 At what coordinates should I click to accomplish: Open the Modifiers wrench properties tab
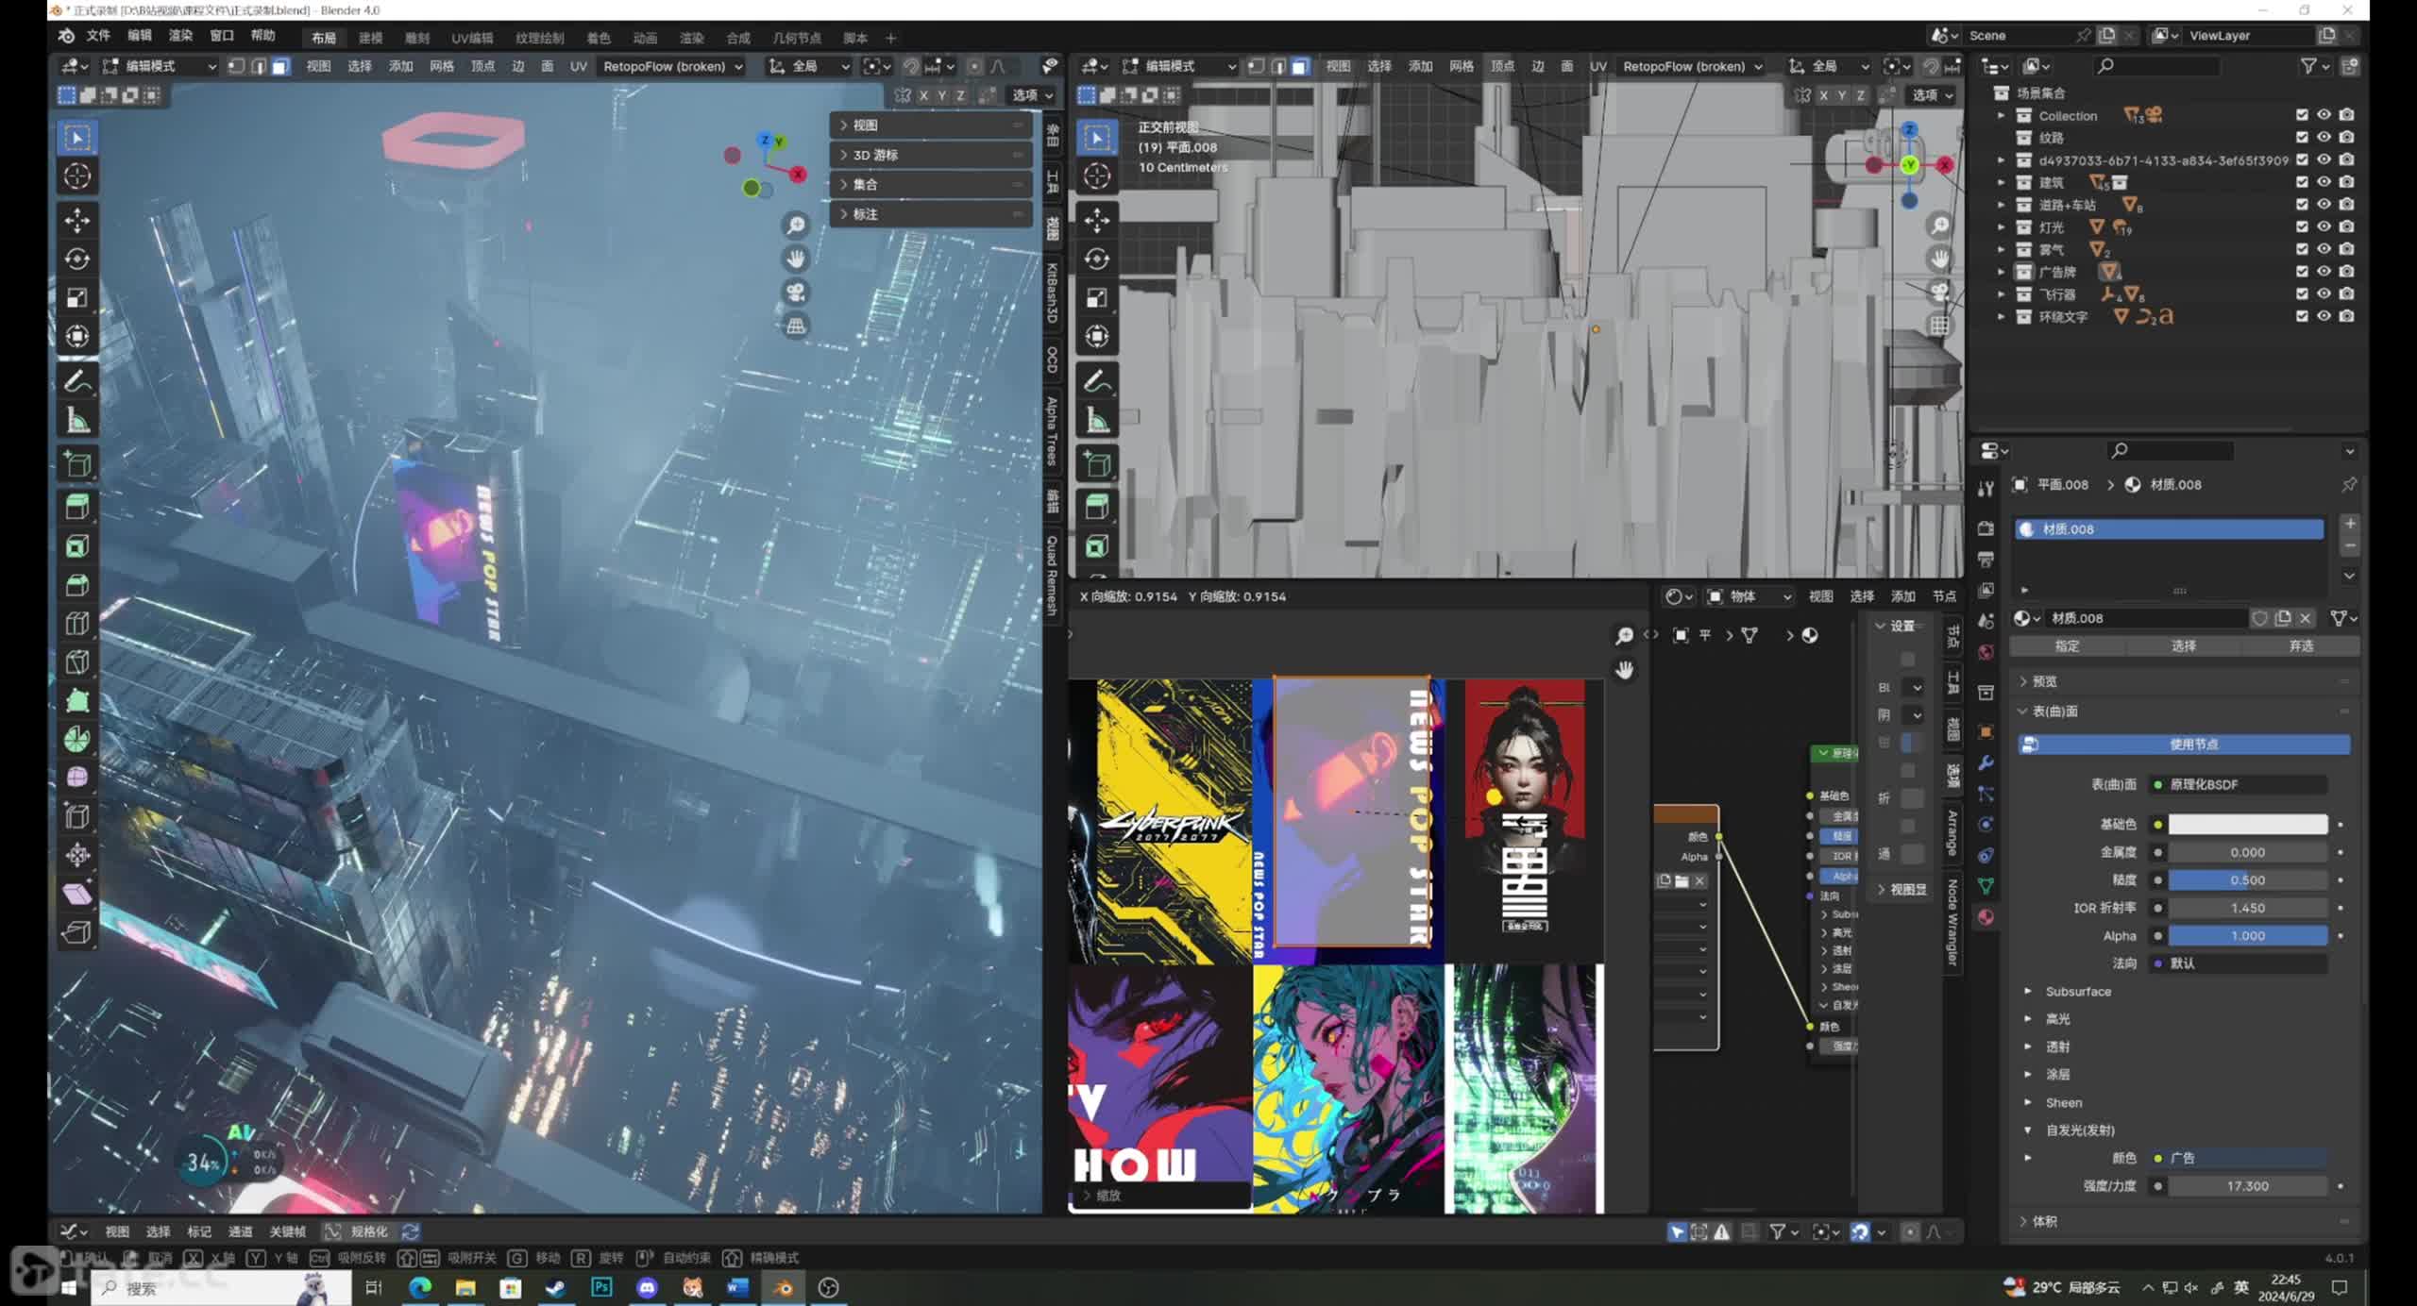pos(1986,762)
